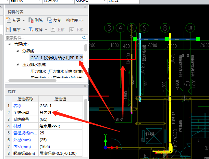Close the 构件列表 panel

pyautogui.click(x=85, y=6)
